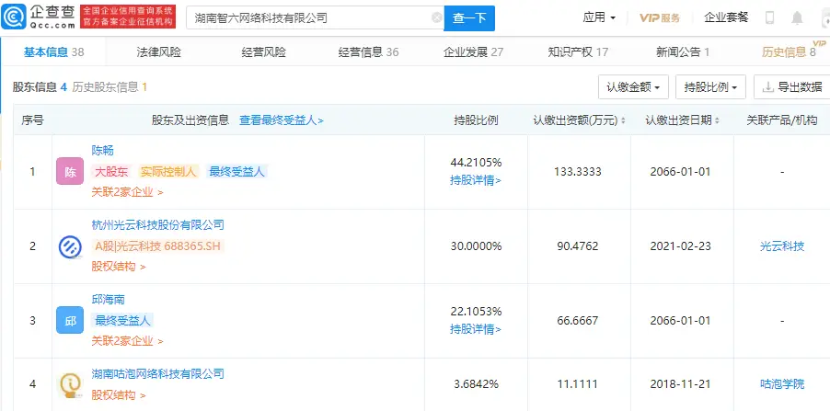Switch to the 知识产权 tab
This screenshot has height=411, width=830.
(578, 51)
